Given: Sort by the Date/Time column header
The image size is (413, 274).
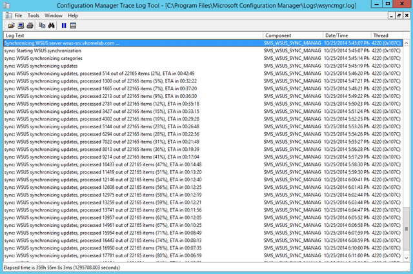Looking at the screenshot, I should pos(346,35).
